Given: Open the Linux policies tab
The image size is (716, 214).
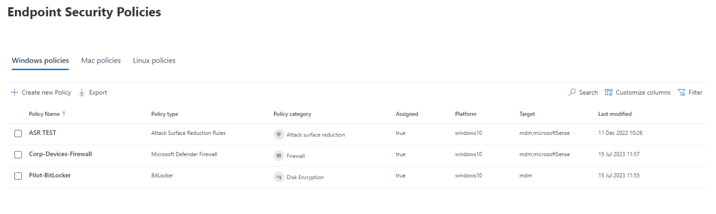Looking at the screenshot, I should 154,61.
